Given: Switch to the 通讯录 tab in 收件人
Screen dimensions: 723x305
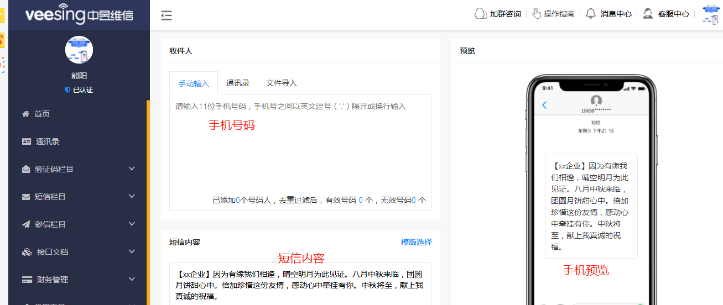Looking at the screenshot, I should [238, 83].
